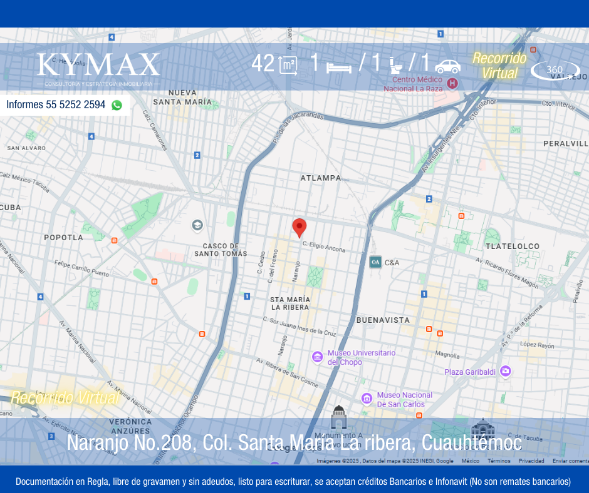Click the Naranjo No.208 address banner
This screenshot has width=589, height=493.
(294, 442)
